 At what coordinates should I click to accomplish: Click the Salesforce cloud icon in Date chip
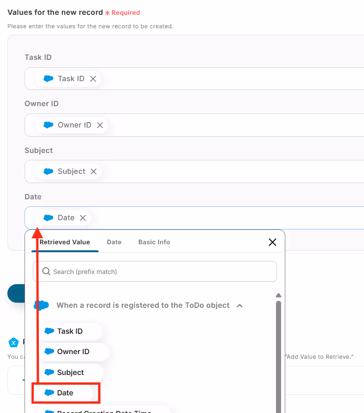[49, 217]
